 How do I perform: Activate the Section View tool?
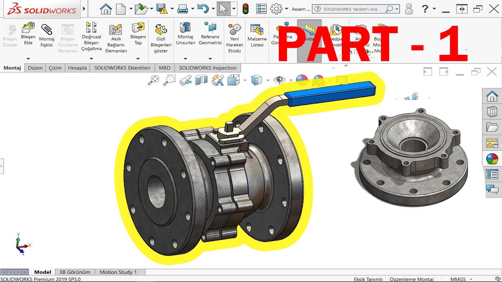[x=201, y=80]
